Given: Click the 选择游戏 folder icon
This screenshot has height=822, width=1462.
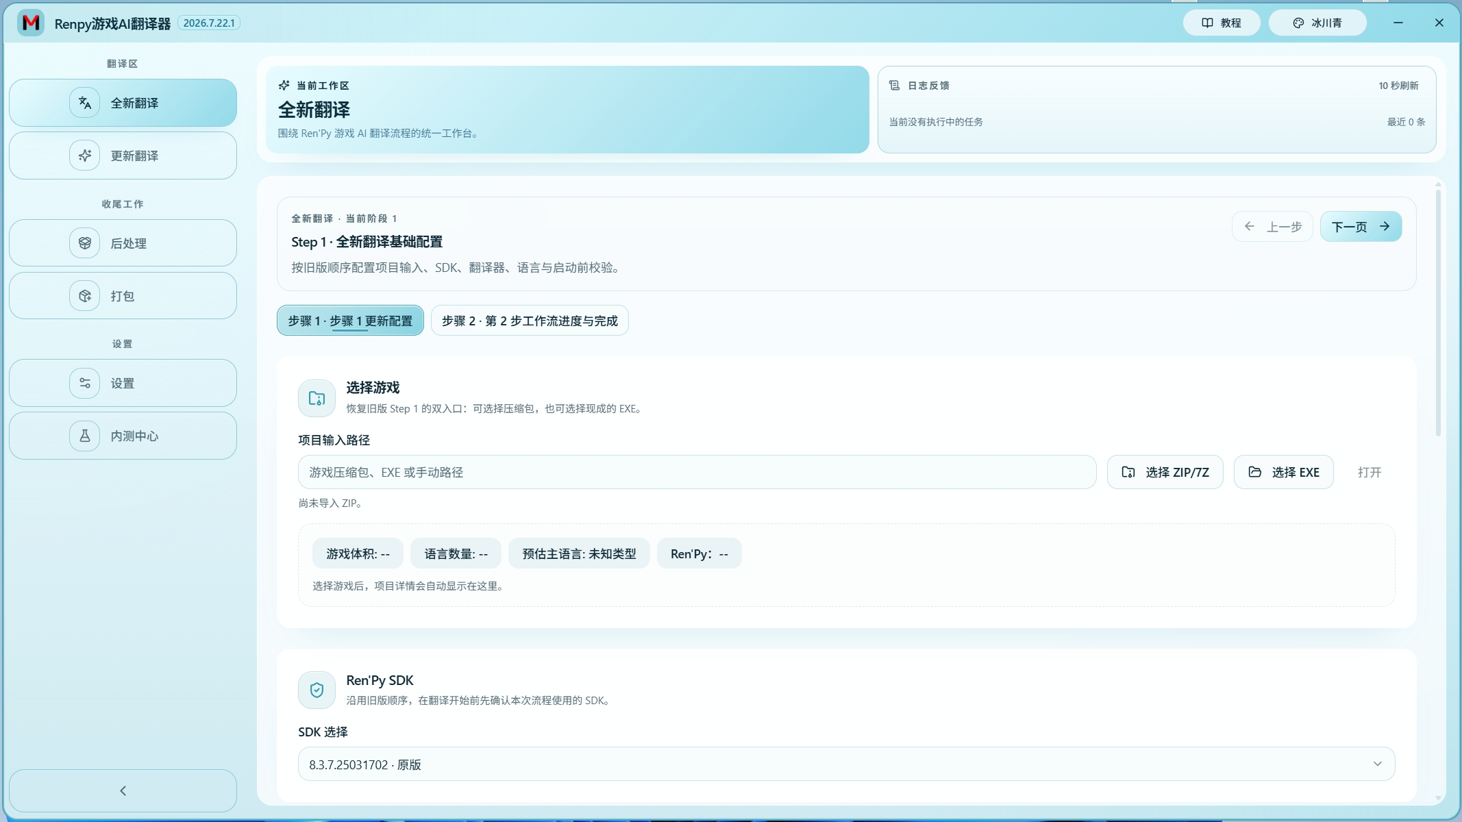Looking at the screenshot, I should tap(317, 398).
